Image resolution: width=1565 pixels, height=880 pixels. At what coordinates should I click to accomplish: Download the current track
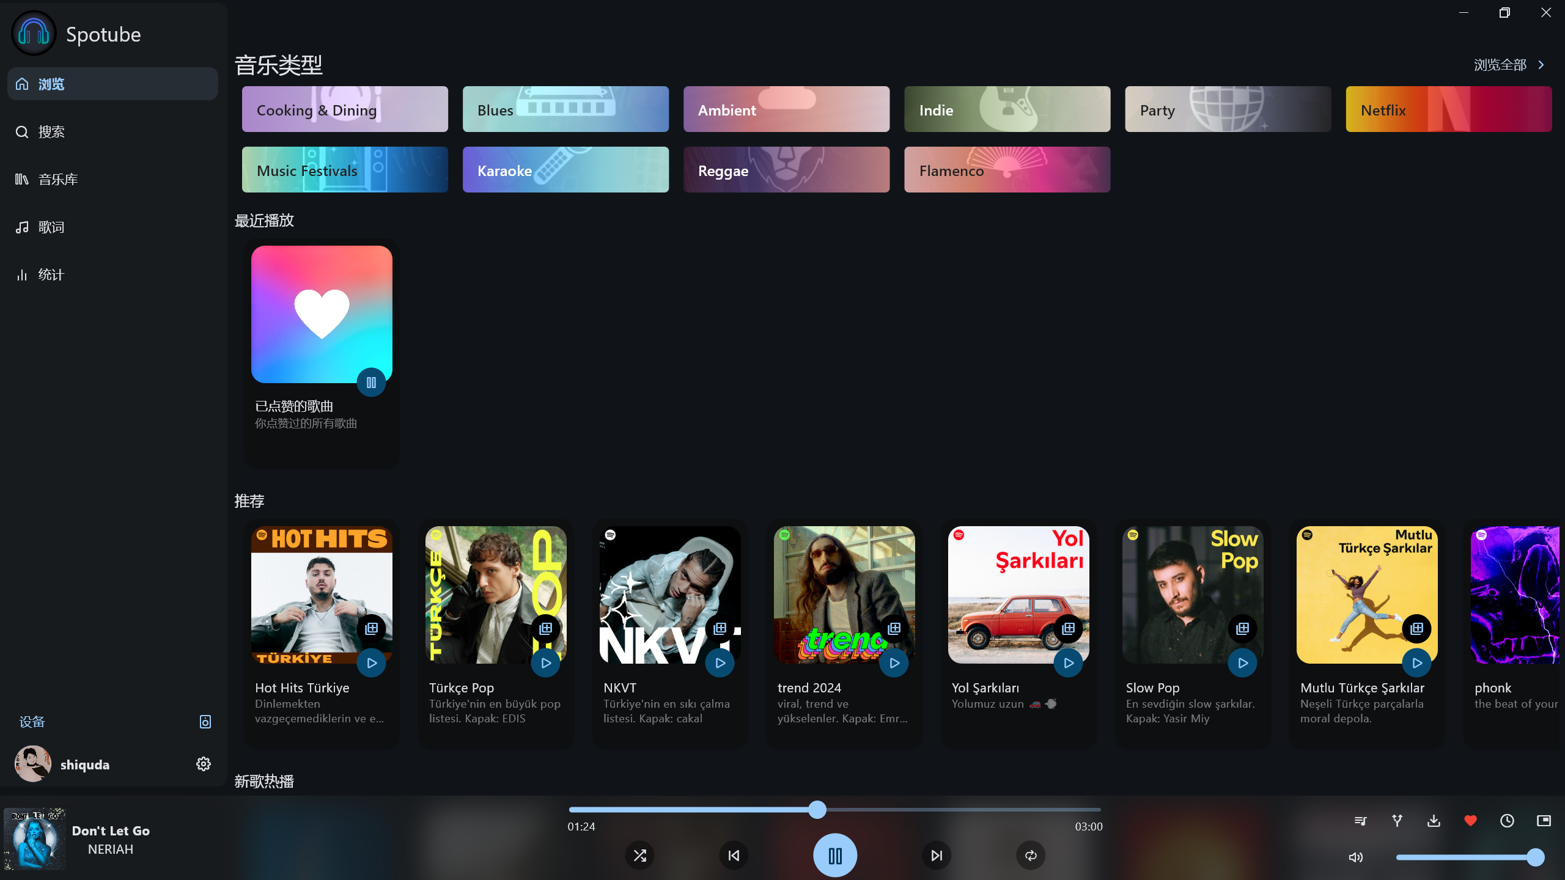pyautogui.click(x=1434, y=821)
